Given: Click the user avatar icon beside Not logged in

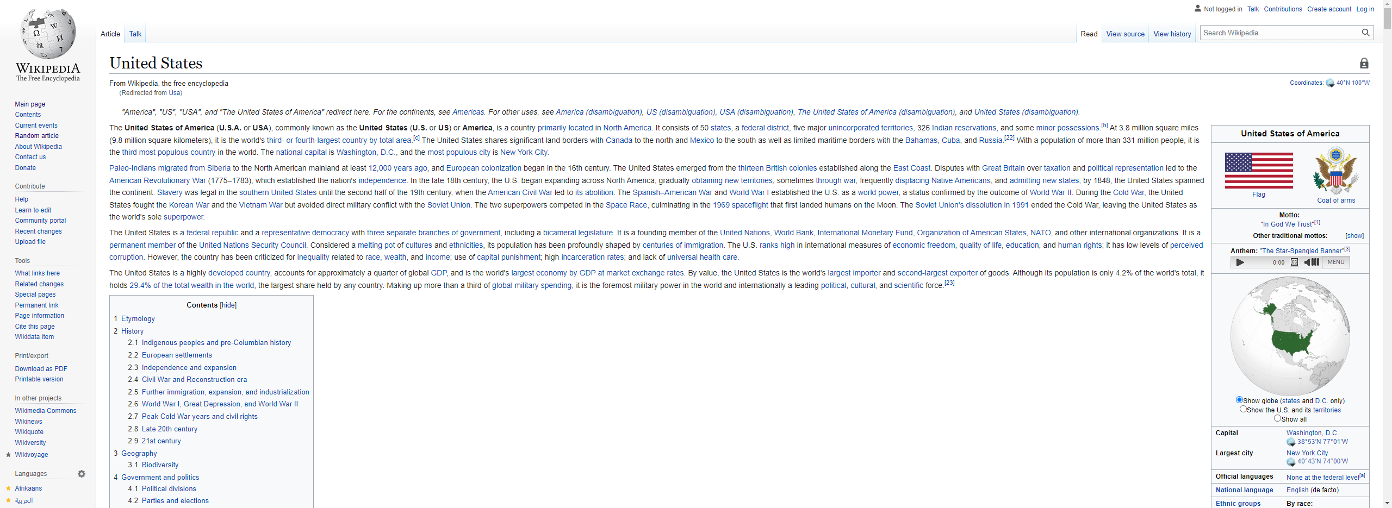Looking at the screenshot, I should point(1197,9).
